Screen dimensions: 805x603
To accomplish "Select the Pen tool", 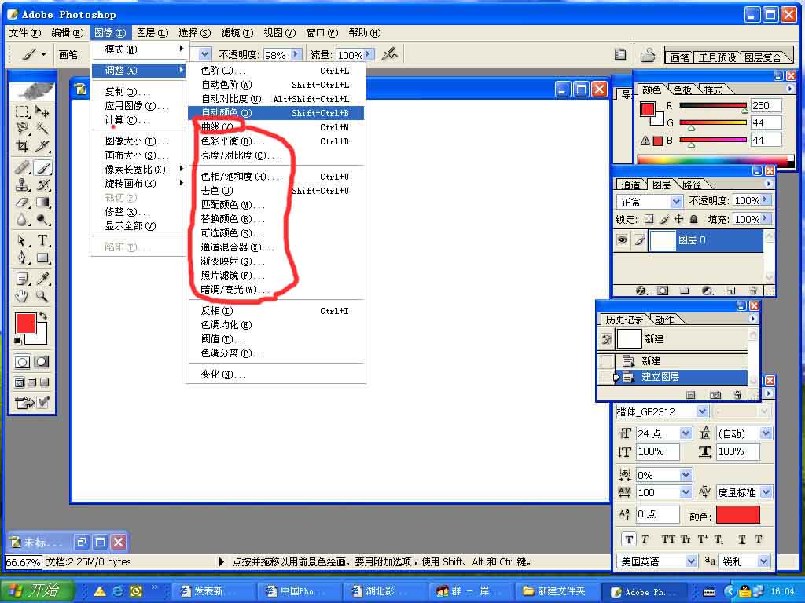I will tap(21, 258).
